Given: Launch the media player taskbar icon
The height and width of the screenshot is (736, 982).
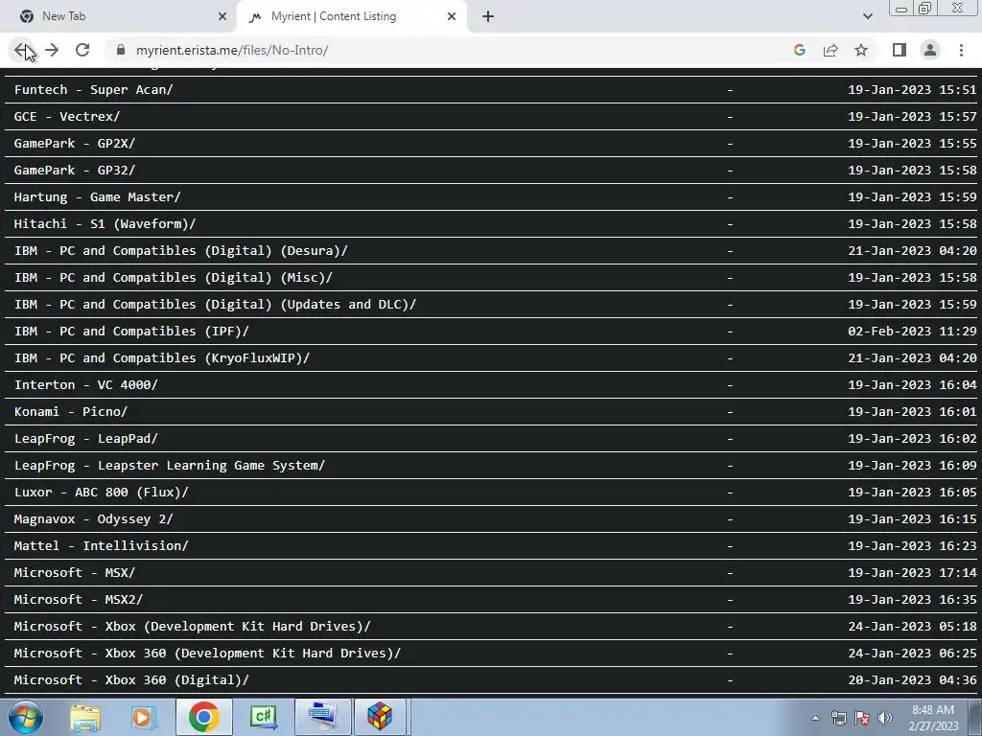Looking at the screenshot, I should point(143,717).
